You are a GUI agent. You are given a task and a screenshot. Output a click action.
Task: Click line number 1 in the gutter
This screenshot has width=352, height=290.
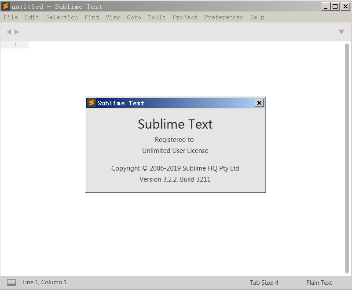coord(16,45)
